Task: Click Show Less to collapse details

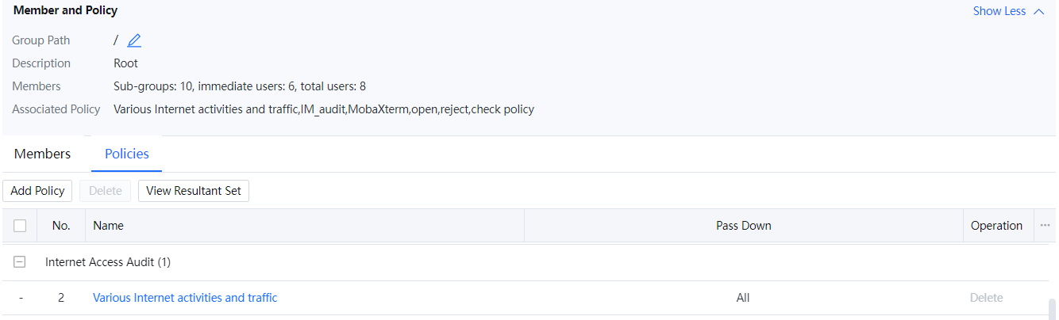Action: [1007, 11]
